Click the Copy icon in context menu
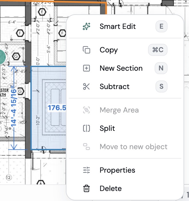 pos(86,50)
